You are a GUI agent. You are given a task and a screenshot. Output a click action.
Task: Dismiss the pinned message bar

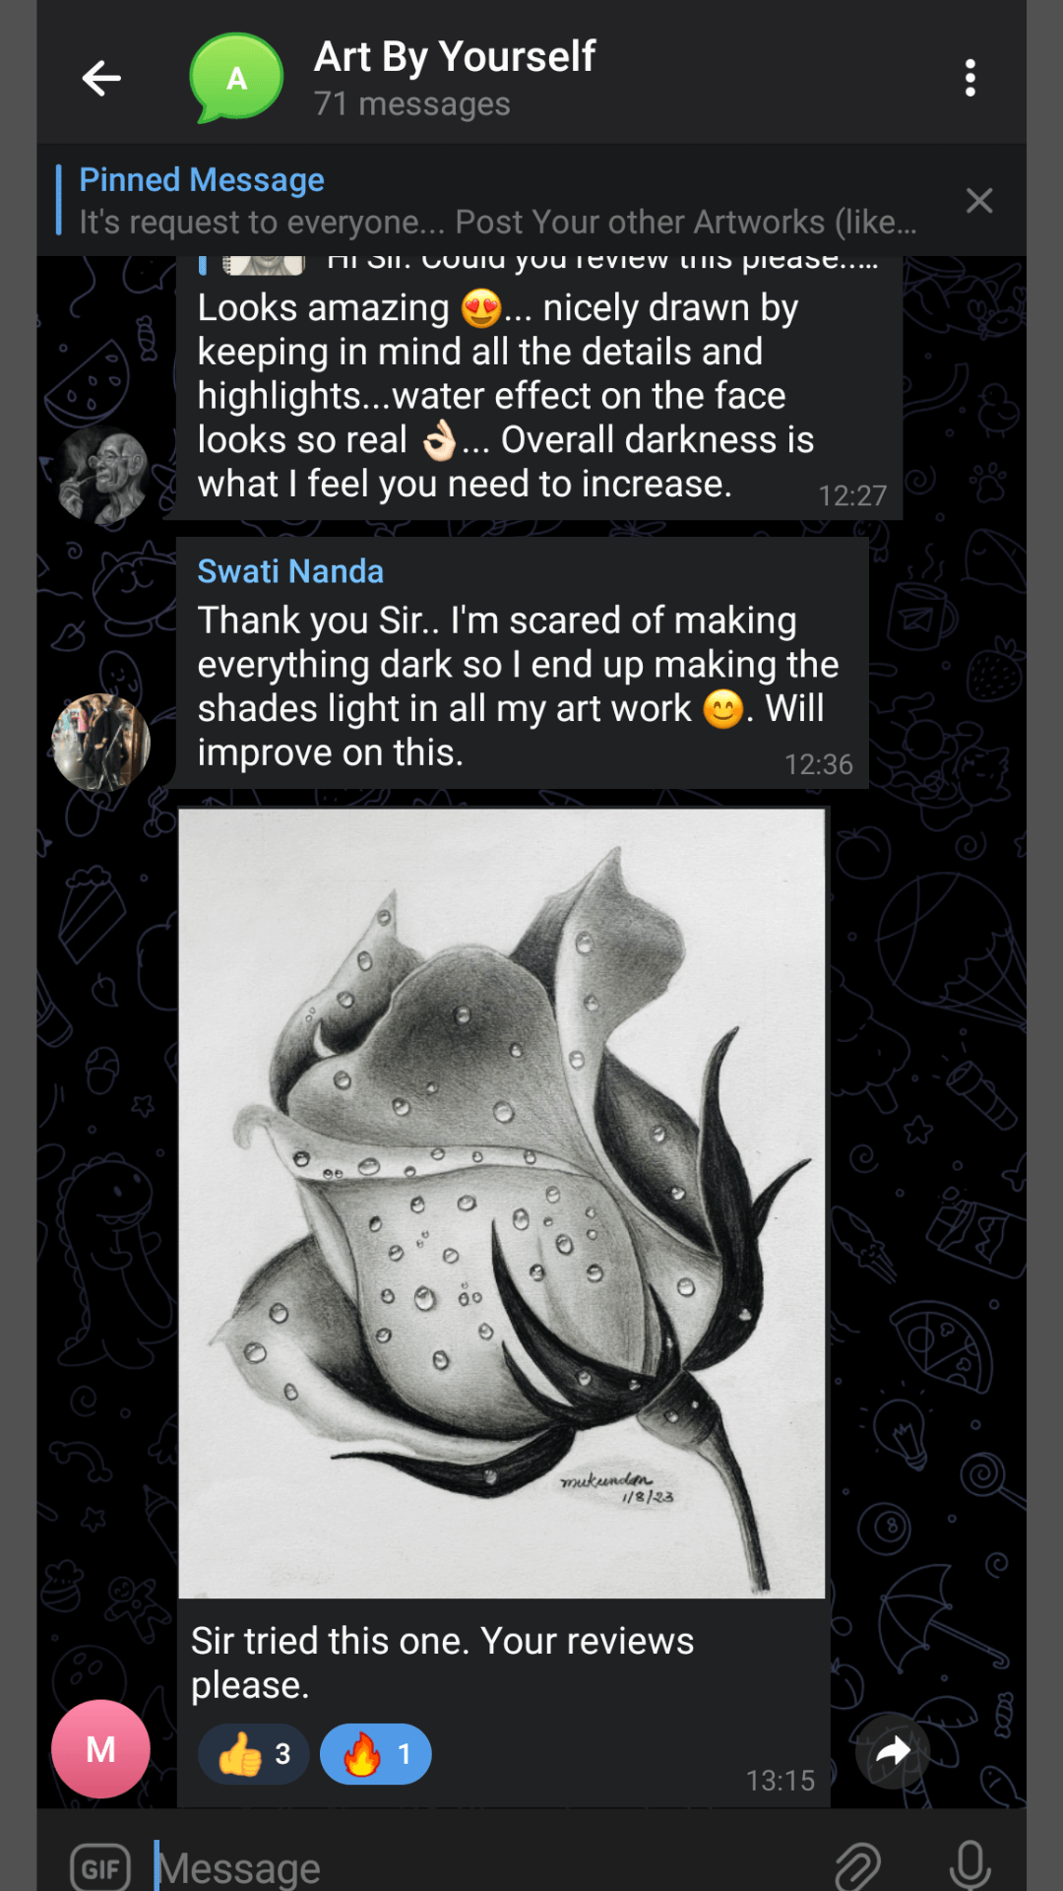tap(979, 201)
